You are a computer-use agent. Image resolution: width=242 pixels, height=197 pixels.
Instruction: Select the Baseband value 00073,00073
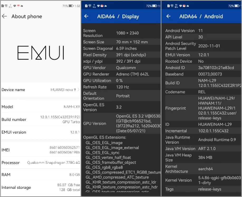210,74
